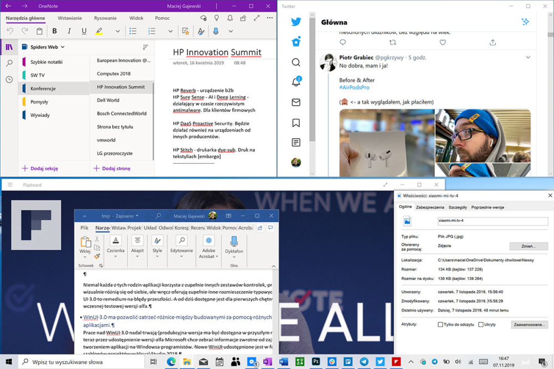This screenshot has width=554, height=369.
Task: Open search in OneNote sidebar
Action: 9,63
